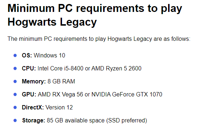Click the "Minimum PC requirements to play" heading line
The image size is (198, 130).
pyautogui.click(x=95, y=9)
